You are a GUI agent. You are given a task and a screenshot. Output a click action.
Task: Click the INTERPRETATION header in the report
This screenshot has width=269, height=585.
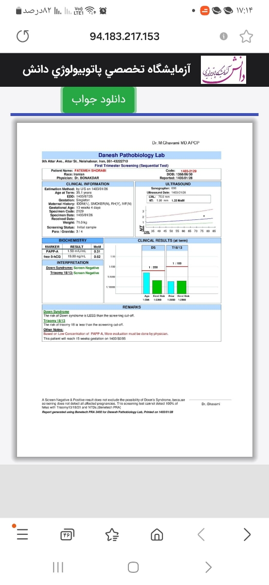coord(72,263)
